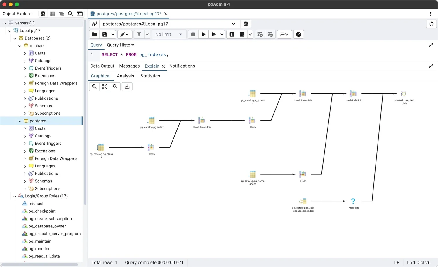438x267 pixels.
Task: Collapse the michael database tree node
Action: click(20, 46)
